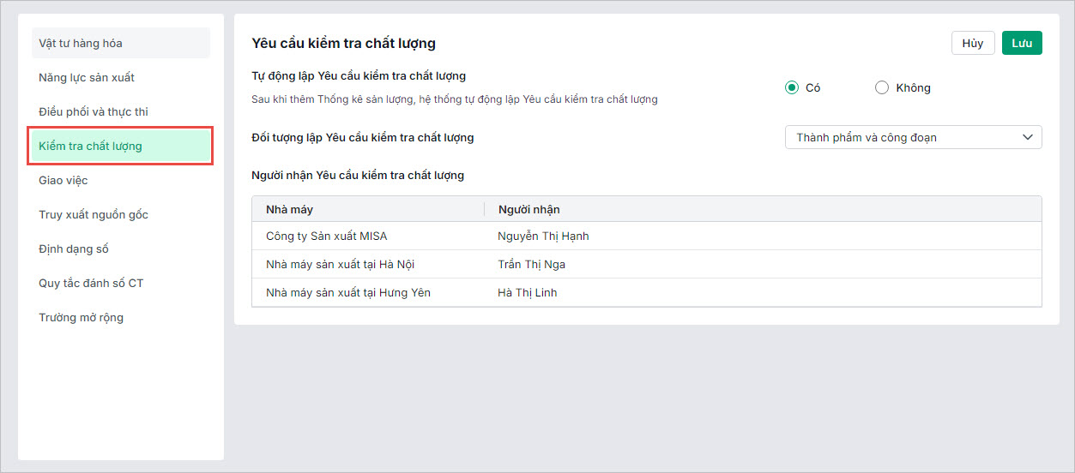Select recipient 'Trần Thị Nga' cell
Viewport: 1075px width, 473px height.
(532, 264)
